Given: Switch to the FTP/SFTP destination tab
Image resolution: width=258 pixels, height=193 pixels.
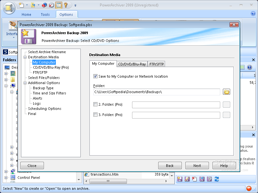Looking at the screenshot, I should 157,64.
